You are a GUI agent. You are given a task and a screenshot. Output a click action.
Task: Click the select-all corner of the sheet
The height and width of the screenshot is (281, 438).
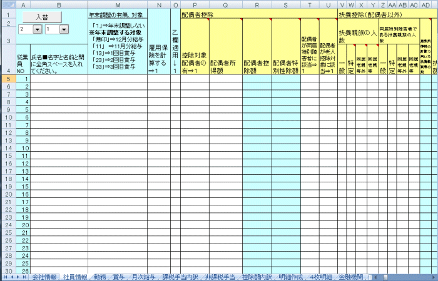pos(8,4)
